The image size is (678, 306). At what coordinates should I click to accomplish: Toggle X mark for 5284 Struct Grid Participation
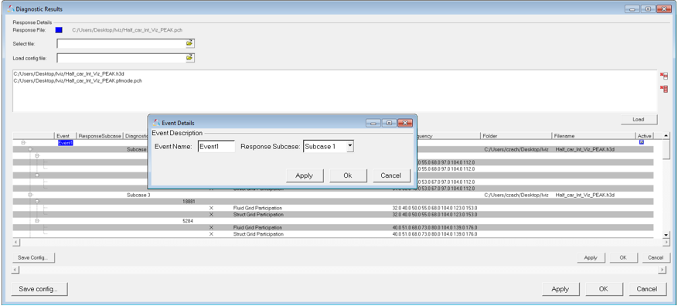coord(212,234)
